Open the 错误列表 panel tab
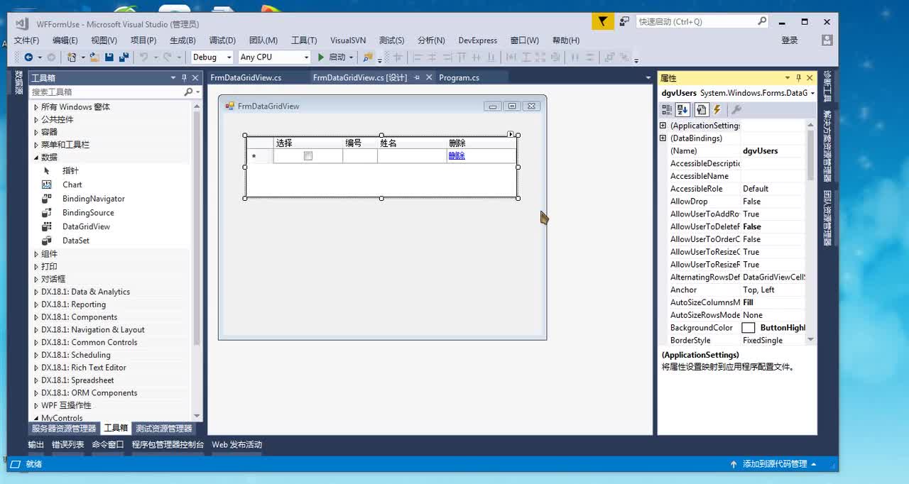The height and width of the screenshot is (484, 909). click(x=67, y=445)
